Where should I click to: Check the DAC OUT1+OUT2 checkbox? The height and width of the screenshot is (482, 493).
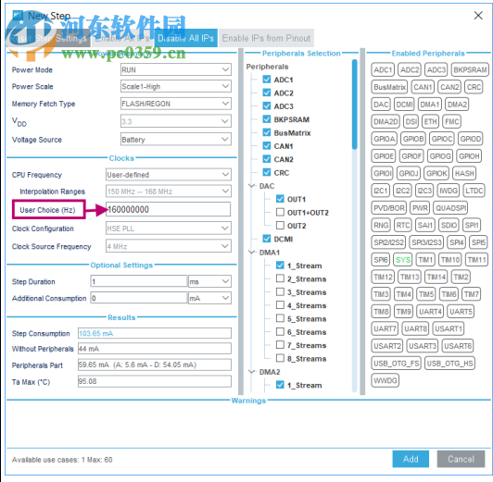tap(280, 212)
